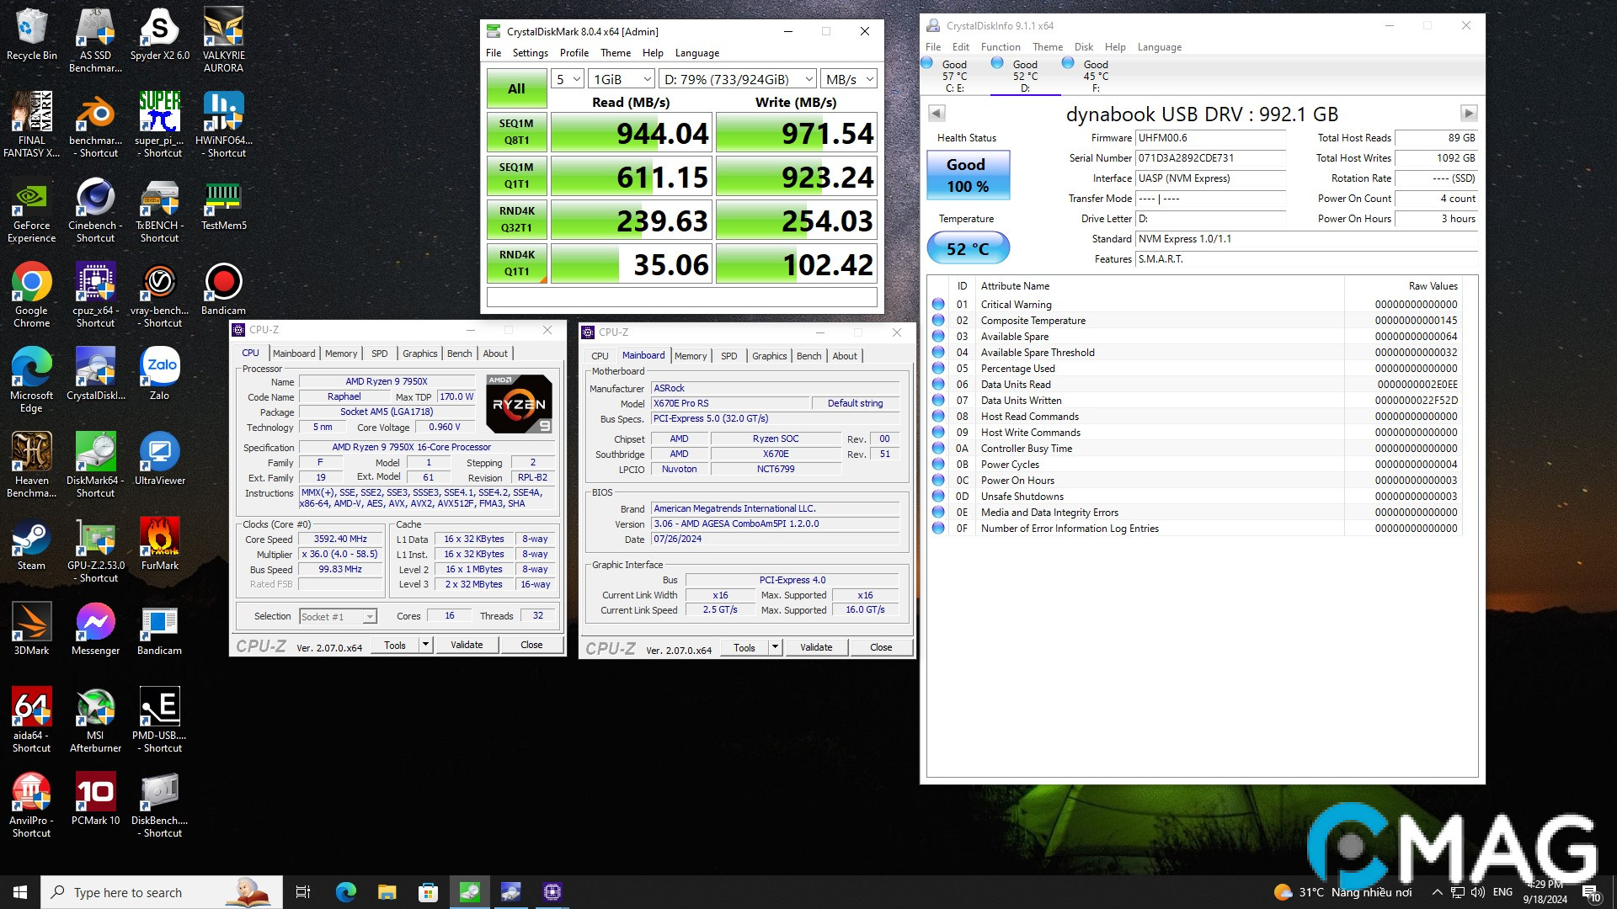This screenshot has width=1617, height=909.
Task: Open Profile menu in CrystalDiskMark
Action: 574,53
